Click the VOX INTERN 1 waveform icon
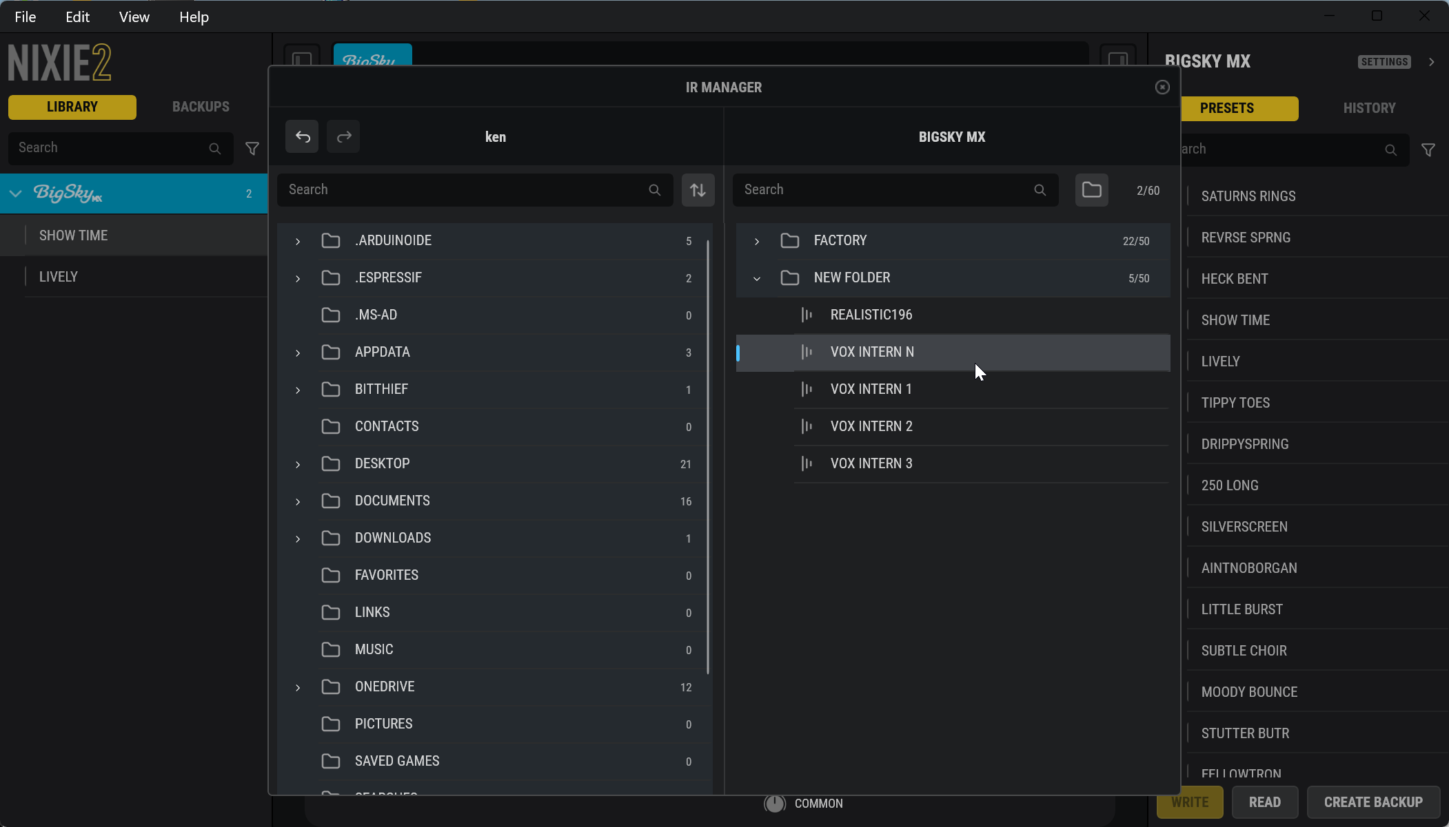The image size is (1449, 827). [807, 389]
